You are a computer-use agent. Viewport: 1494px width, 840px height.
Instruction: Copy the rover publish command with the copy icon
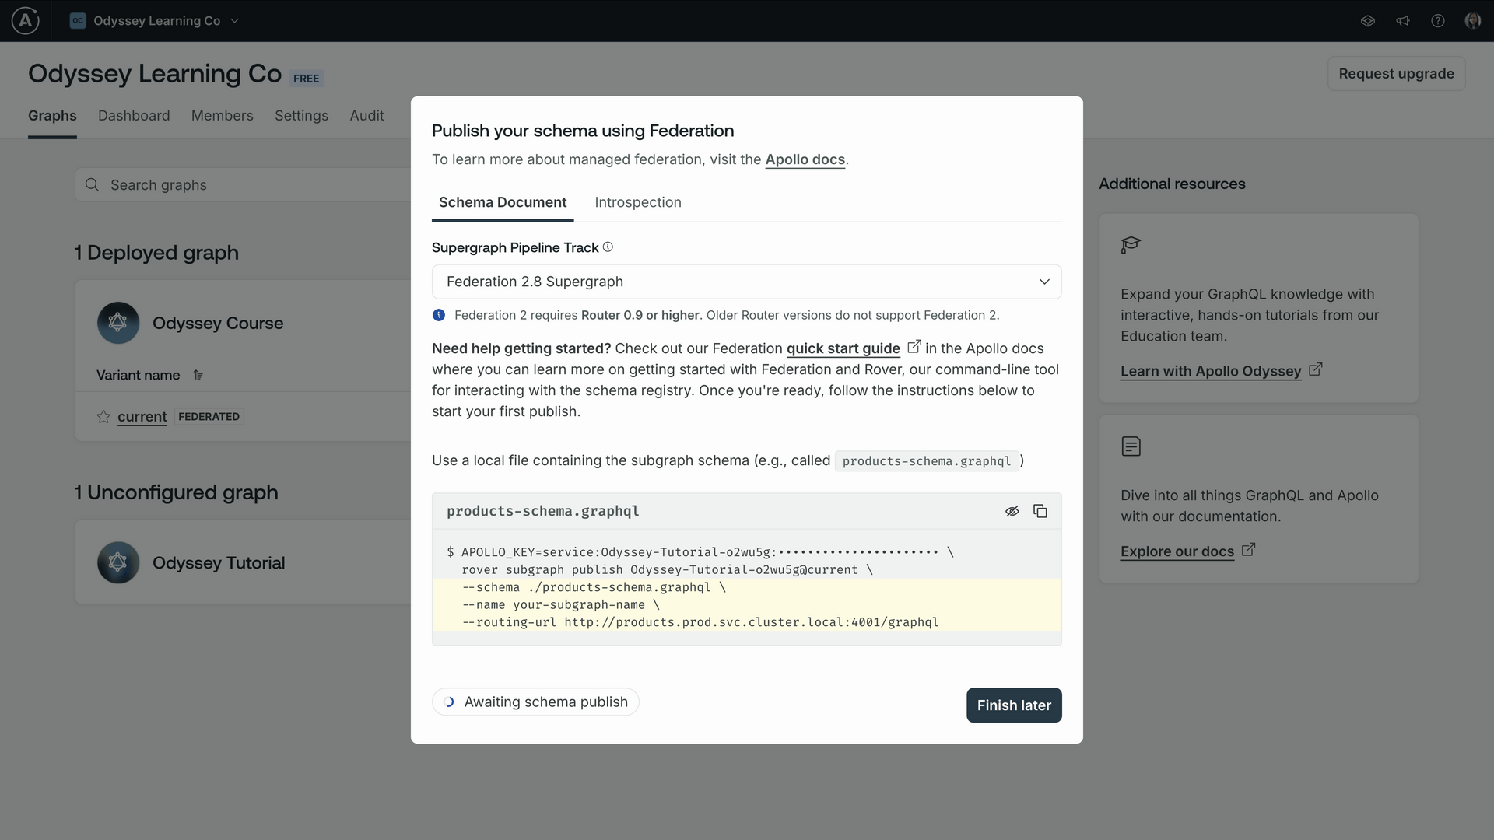[x=1040, y=511]
